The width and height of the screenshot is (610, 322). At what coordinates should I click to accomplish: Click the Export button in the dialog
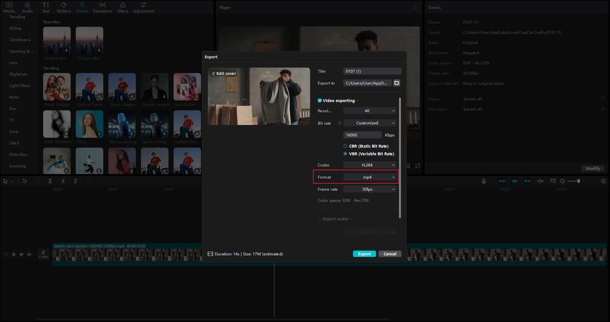365,254
